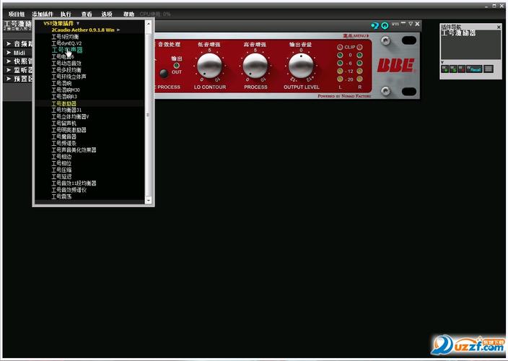This screenshot has height=361, width=508.
Task: Expand the 2Caudio Aether 0.9.1.8 Win submenu
Action: pyautogui.click(x=118, y=30)
